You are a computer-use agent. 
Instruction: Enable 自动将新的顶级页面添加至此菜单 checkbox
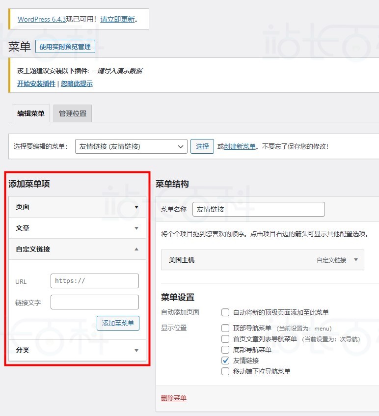pyautogui.click(x=225, y=312)
